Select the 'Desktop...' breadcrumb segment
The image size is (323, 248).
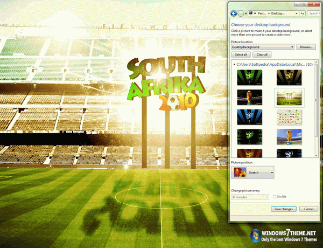click(x=278, y=13)
